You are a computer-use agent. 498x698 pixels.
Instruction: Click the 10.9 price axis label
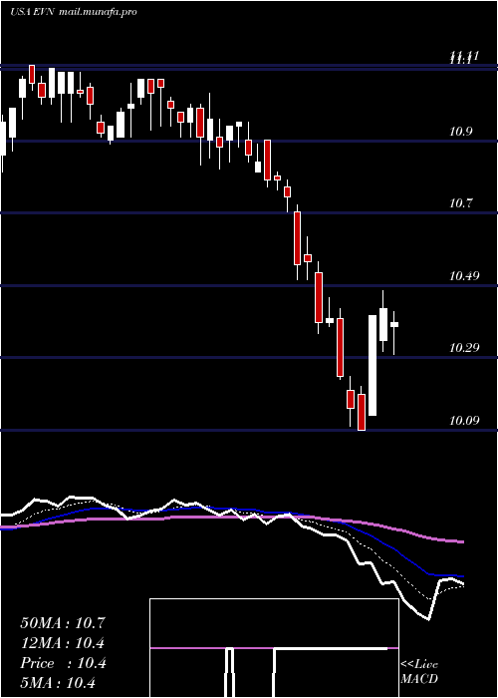coord(460,132)
